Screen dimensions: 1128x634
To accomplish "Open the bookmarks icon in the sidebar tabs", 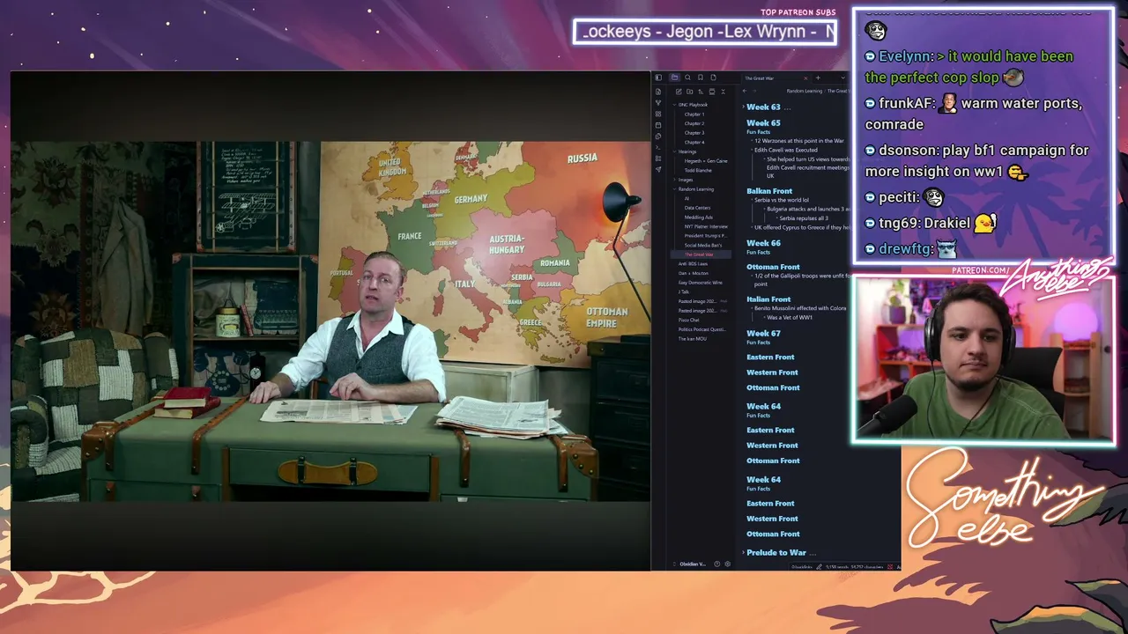I will (x=701, y=77).
